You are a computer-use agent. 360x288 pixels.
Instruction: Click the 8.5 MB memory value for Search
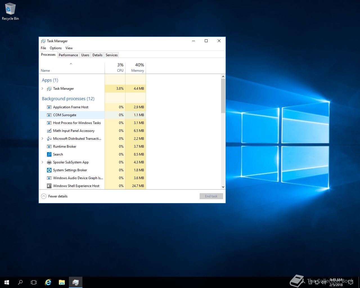139,154
